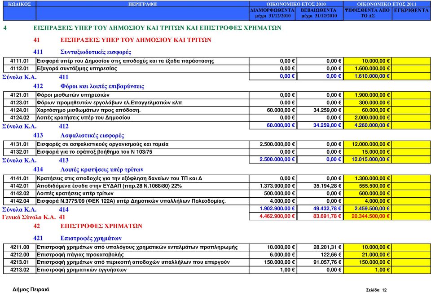Click the ΒΕΒΑΙΩΘΕΝΤΑ μέχρι 31/12/2010 subheader
431x293 pixels.
coord(319,13)
